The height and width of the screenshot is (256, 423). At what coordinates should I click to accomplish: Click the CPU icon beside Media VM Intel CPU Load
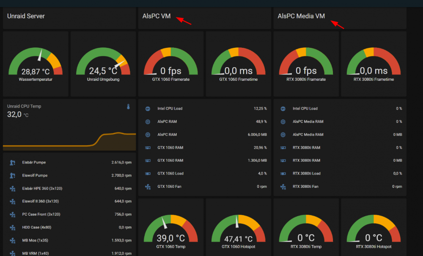[283, 109]
